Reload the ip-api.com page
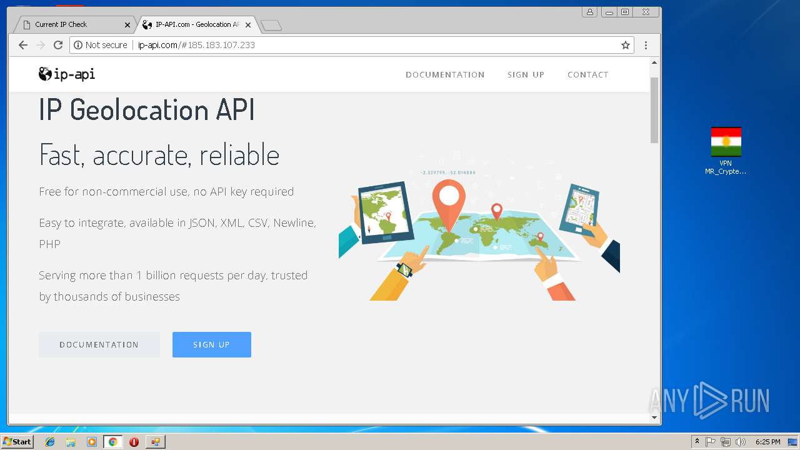 tap(58, 45)
